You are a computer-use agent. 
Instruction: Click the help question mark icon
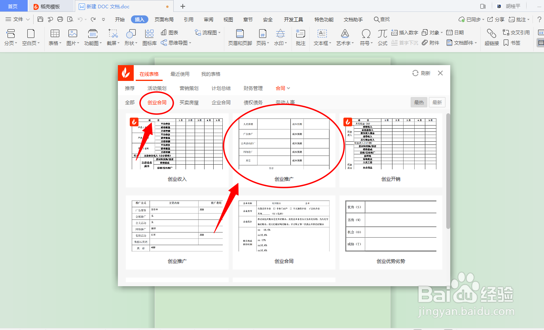pos(539,19)
